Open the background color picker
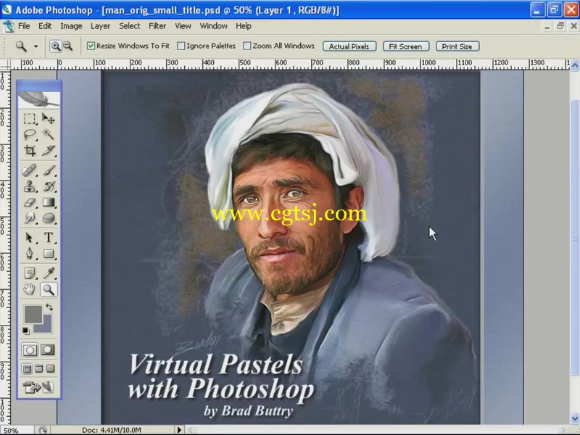 point(47,326)
